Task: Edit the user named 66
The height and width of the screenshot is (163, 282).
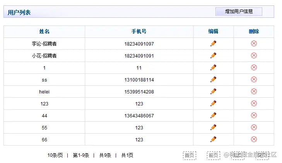Action: coord(213,139)
